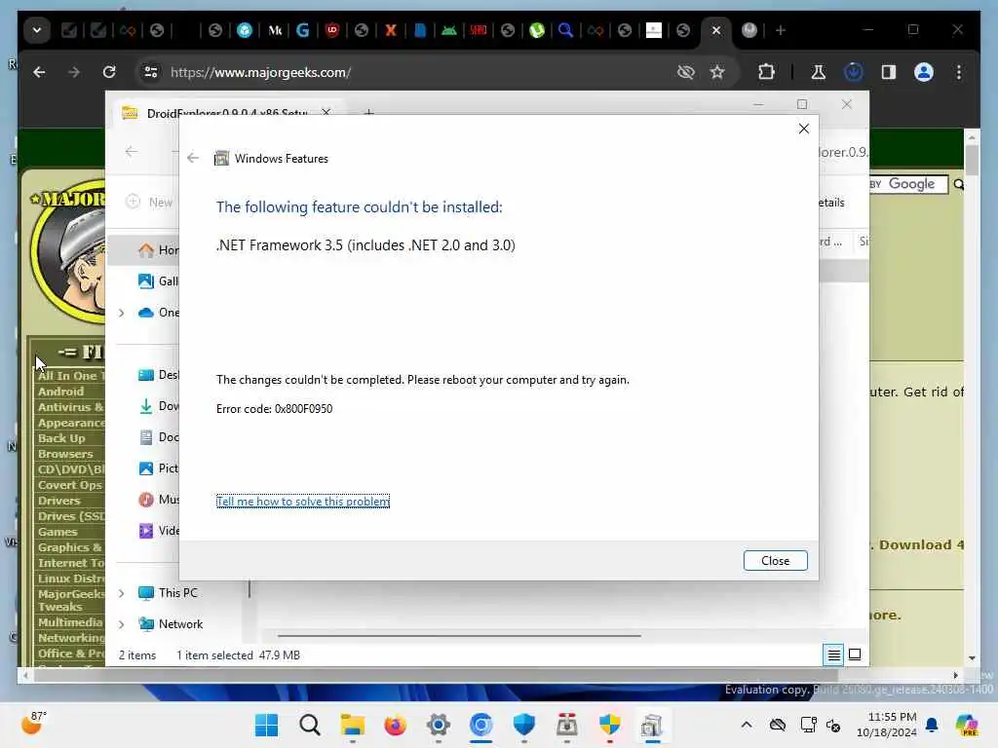Add a new File Explorer tab
The image size is (998, 748).
click(368, 113)
